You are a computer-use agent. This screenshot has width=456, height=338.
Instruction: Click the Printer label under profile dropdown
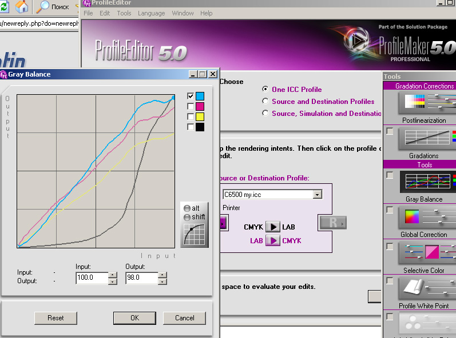pyautogui.click(x=231, y=208)
